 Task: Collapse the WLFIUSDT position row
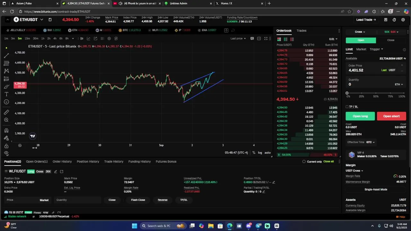tap(6, 171)
